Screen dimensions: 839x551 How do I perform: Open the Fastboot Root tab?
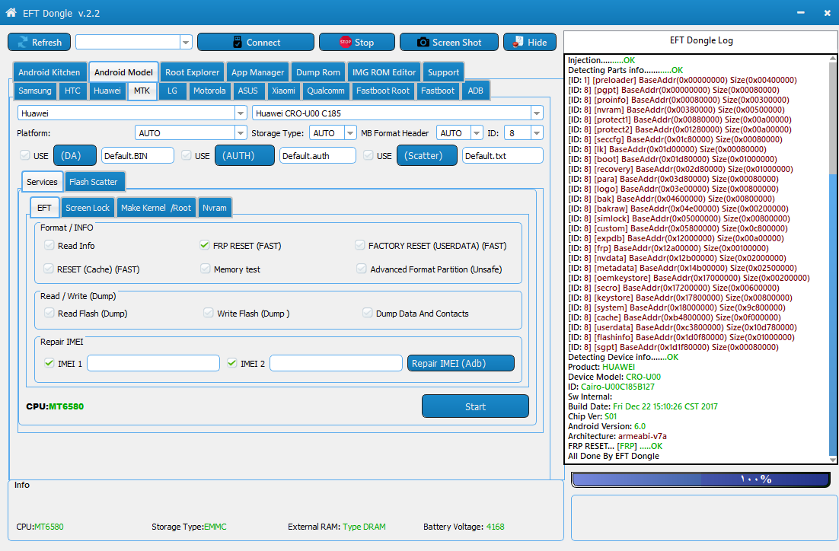point(383,91)
